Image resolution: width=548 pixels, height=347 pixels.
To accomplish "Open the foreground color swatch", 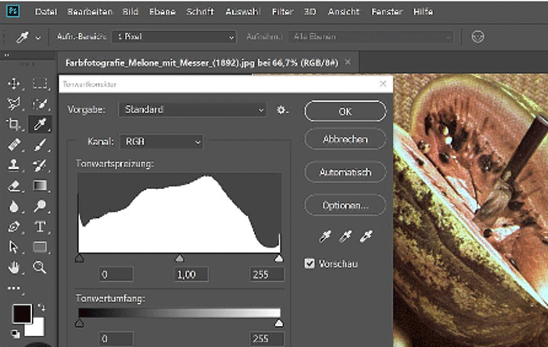I will [x=21, y=314].
